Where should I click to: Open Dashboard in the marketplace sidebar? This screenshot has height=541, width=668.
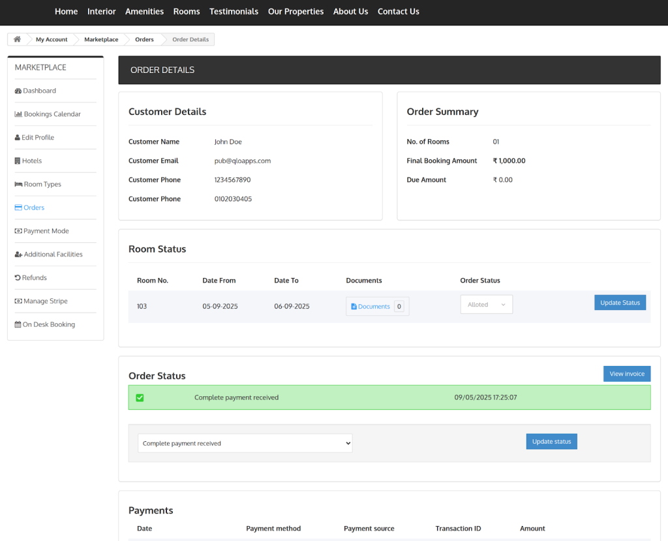39,91
